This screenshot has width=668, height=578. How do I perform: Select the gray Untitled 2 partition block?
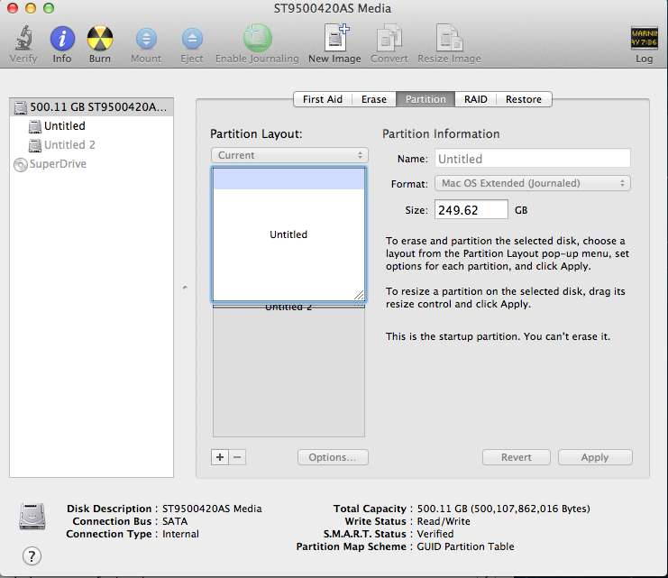tap(288, 372)
